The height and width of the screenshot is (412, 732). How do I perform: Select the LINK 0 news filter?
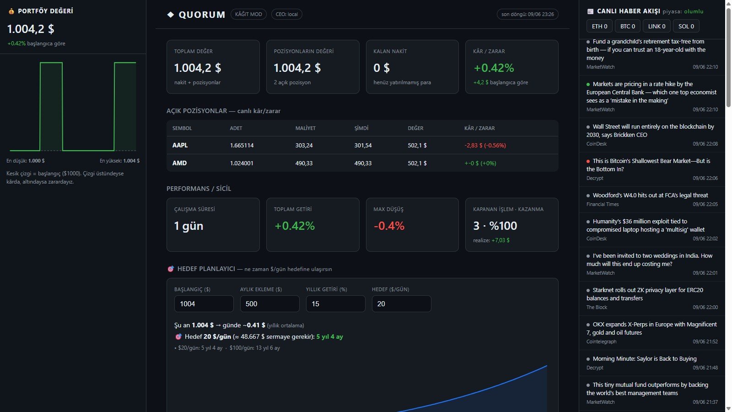click(x=657, y=26)
